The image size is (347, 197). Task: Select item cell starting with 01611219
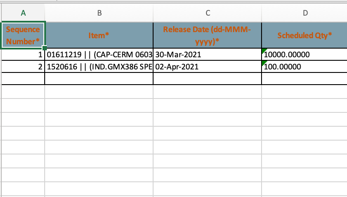99,55
